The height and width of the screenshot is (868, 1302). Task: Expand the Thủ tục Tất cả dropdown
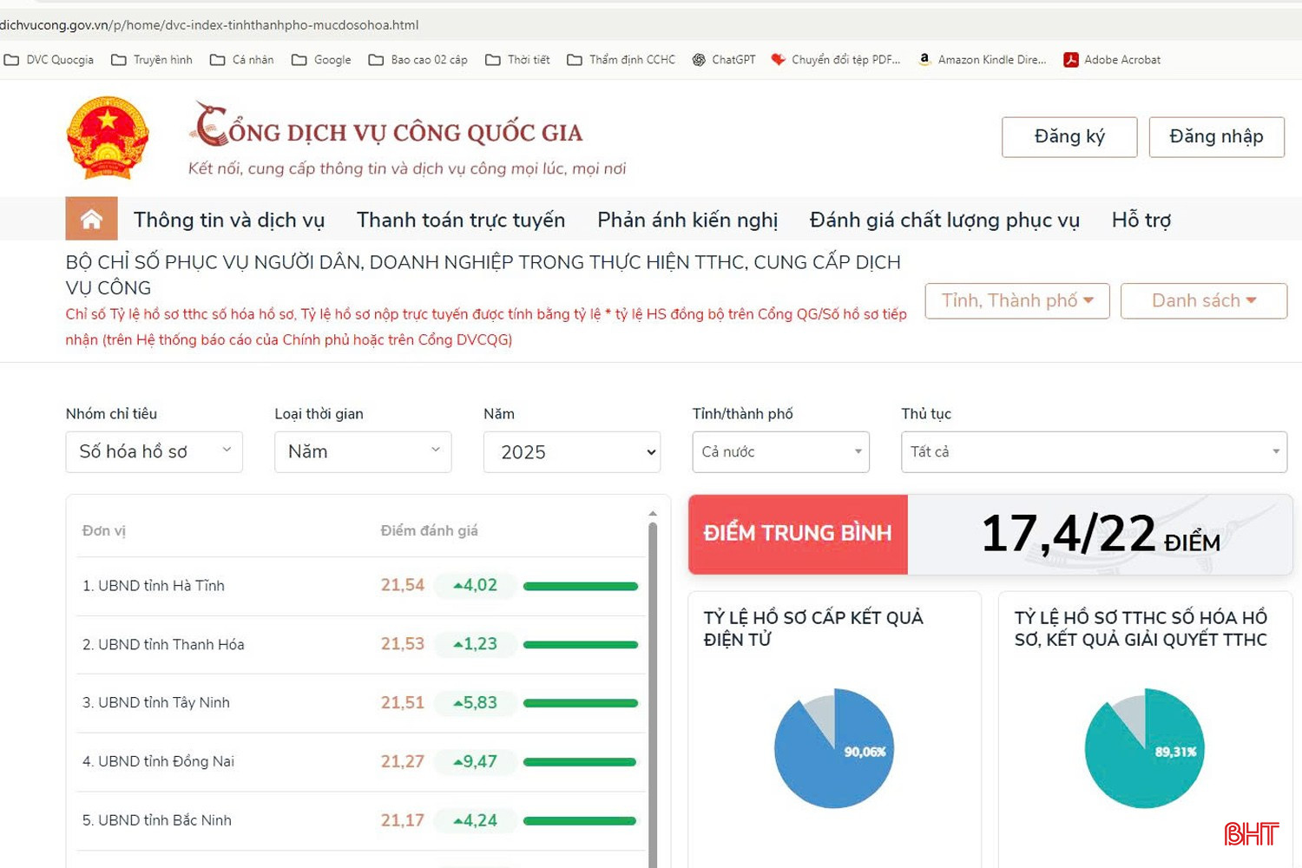[1094, 452]
